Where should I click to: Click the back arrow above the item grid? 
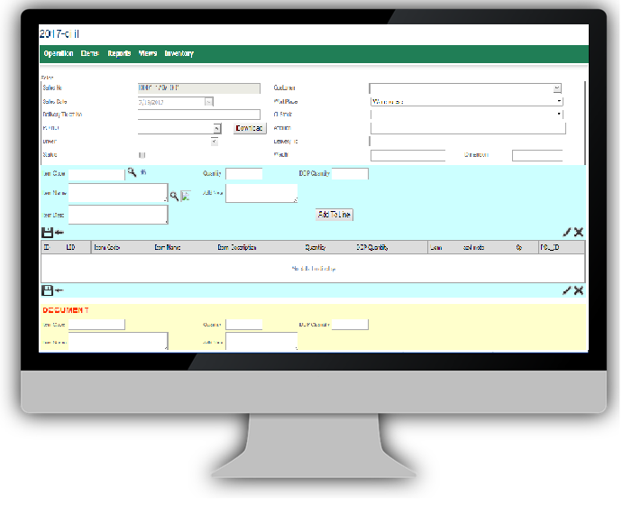(60, 233)
